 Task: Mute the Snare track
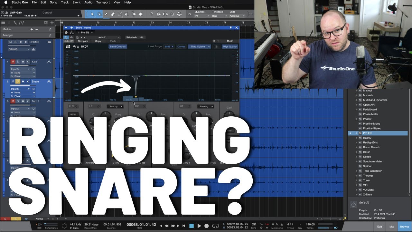(13, 82)
